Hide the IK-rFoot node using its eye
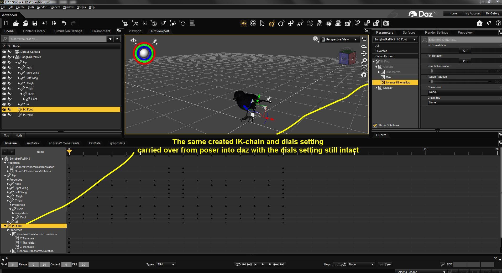This screenshot has width=502, height=273. click(x=4, y=115)
